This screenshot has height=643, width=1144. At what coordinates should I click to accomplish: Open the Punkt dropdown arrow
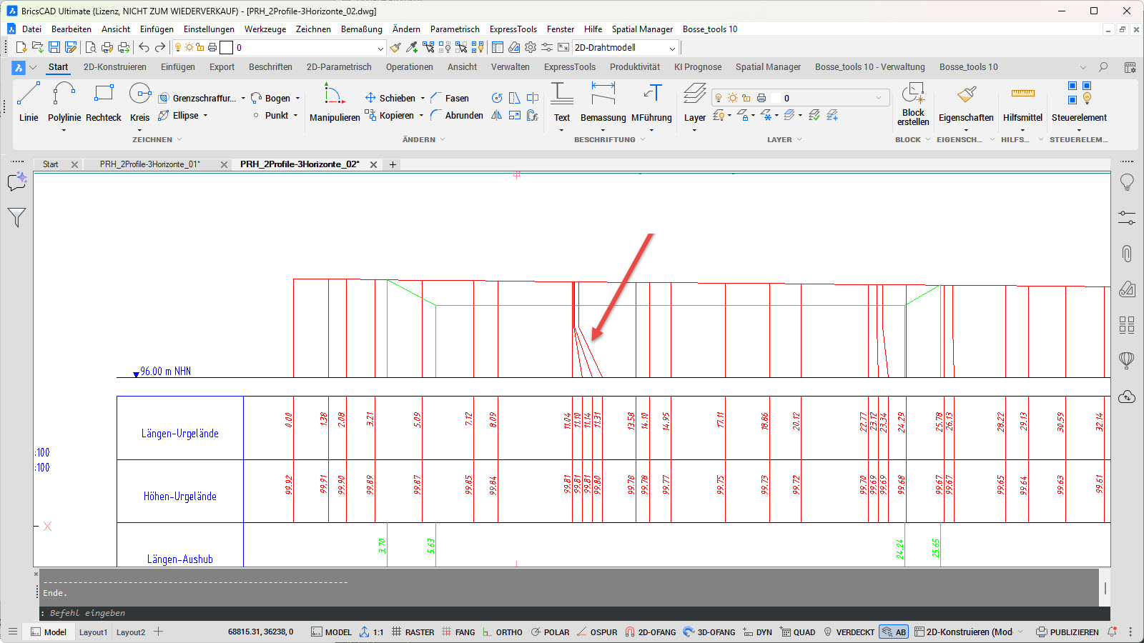(295, 116)
